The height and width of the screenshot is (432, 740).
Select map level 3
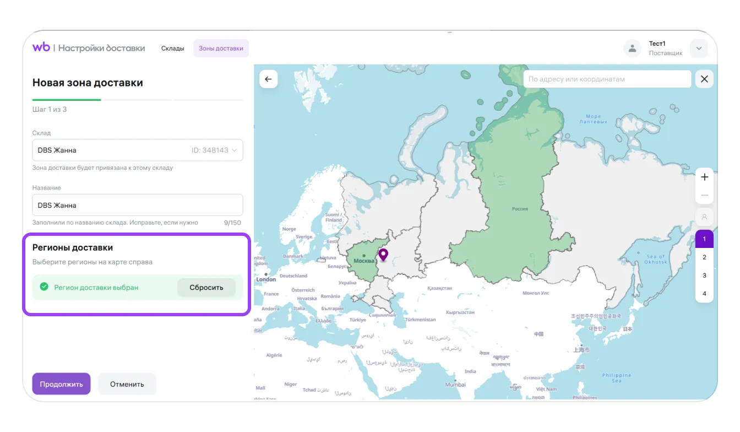pyautogui.click(x=704, y=276)
